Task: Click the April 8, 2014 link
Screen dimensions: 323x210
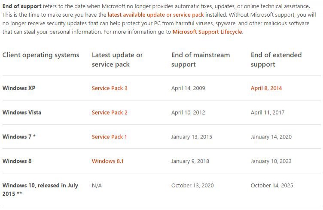Action: (266, 88)
